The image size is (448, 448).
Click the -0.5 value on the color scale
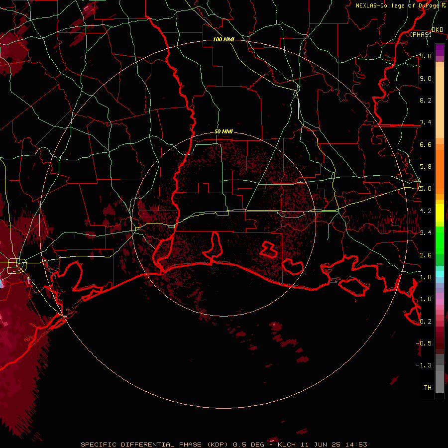point(424,343)
